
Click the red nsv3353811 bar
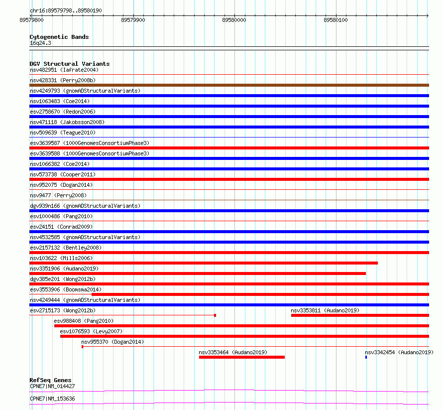[360, 315]
